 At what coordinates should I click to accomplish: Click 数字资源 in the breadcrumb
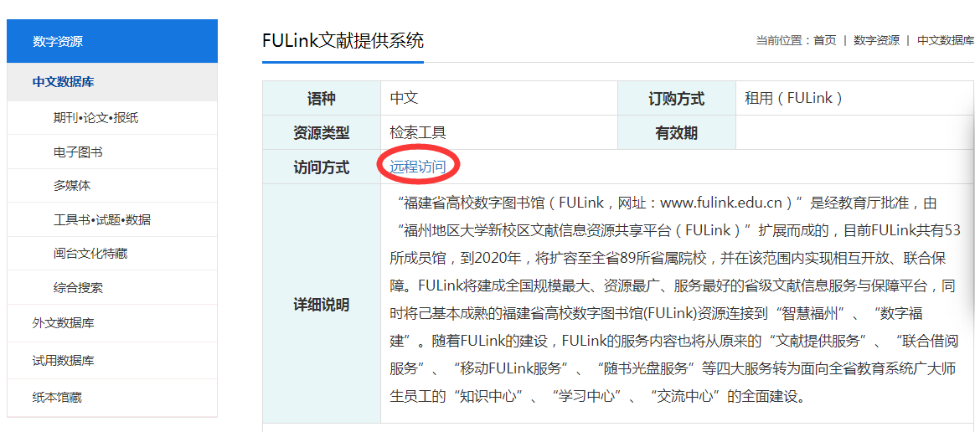(x=876, y=40)
